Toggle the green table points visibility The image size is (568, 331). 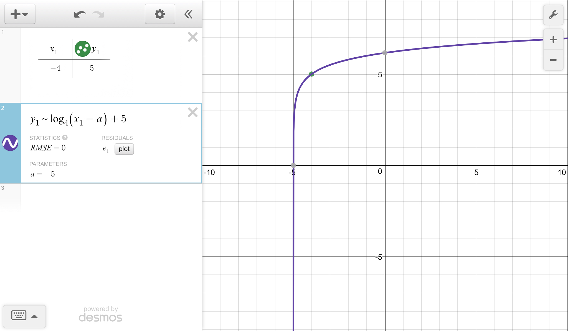pos(82,49)
